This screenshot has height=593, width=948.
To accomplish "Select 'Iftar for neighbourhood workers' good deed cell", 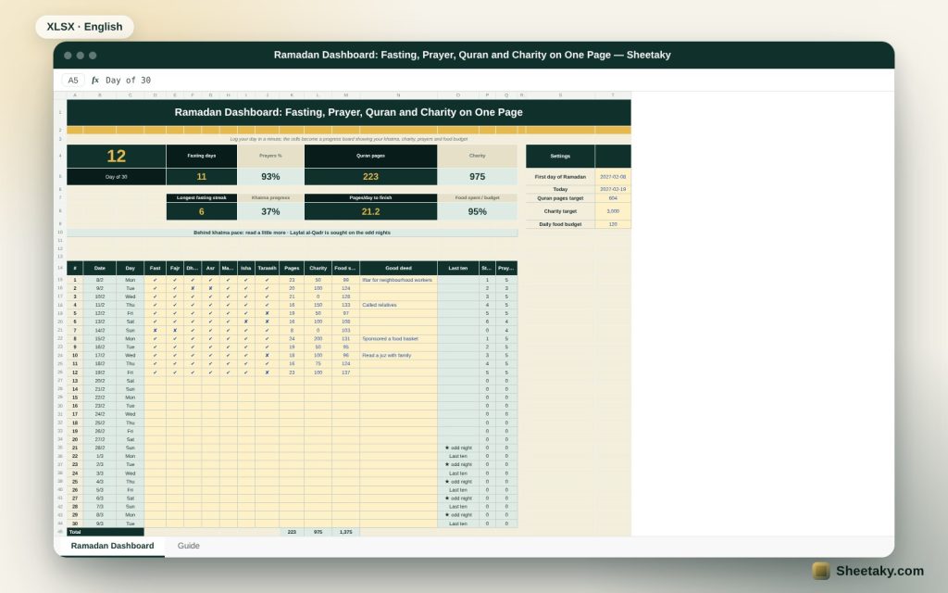I will point(398,280).
